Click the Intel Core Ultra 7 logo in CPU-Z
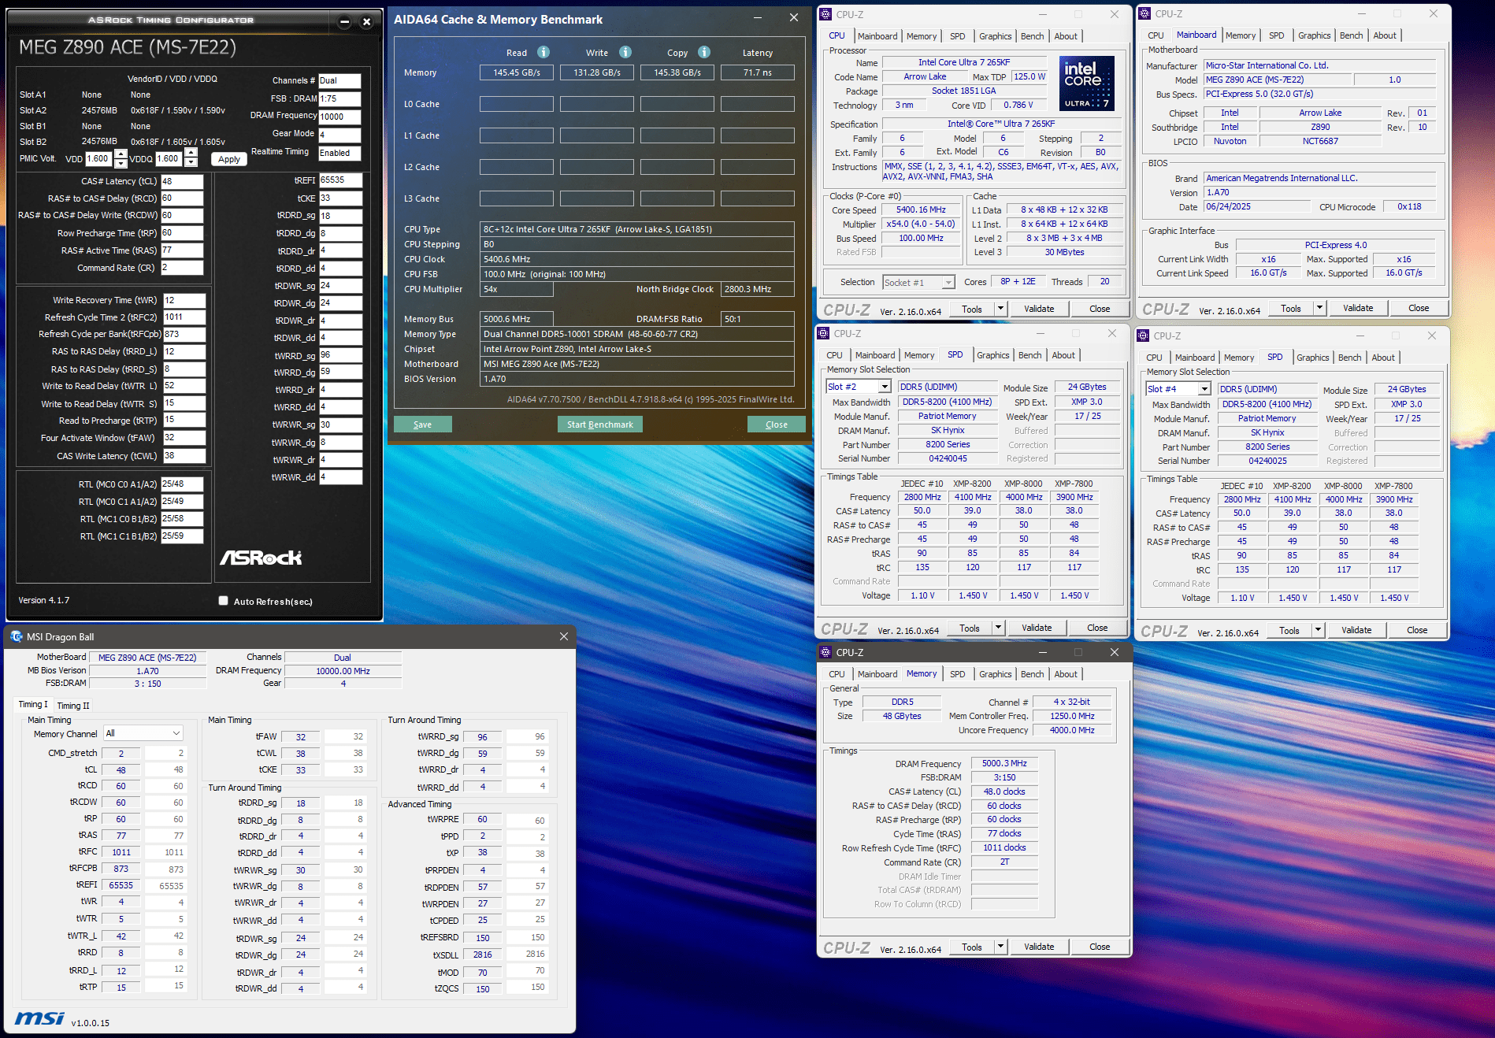The height and width of the screenshot is (1038, 1495). click(x=1087, y=83)
